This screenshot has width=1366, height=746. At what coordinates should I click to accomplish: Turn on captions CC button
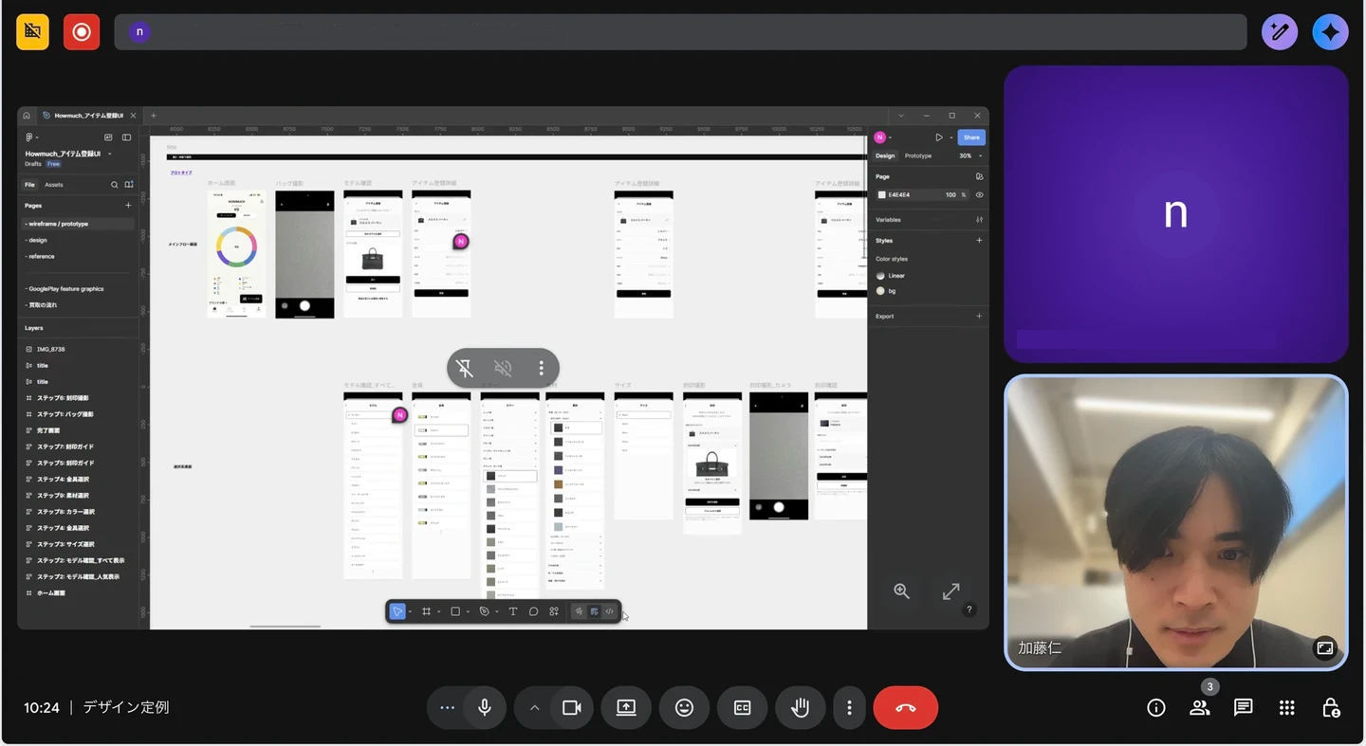[742, 708]
